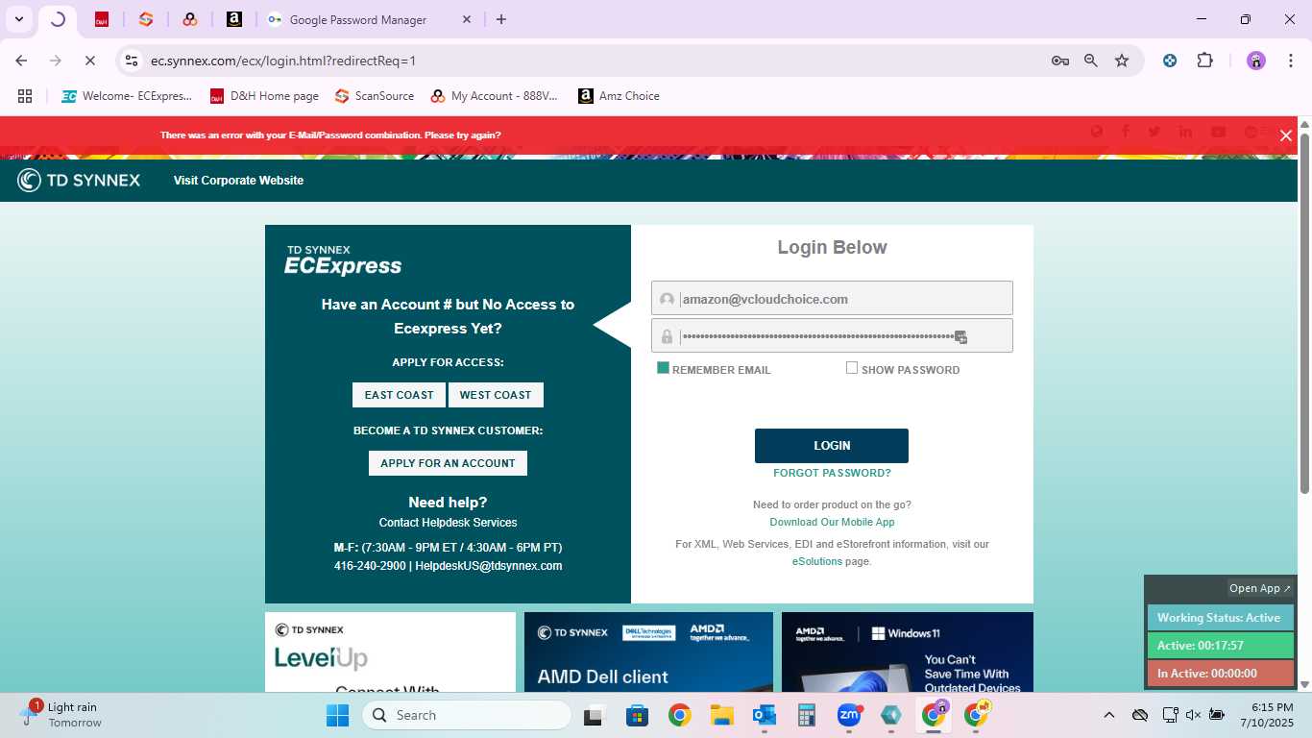Open saved password key icon

tap(1060, 61)
